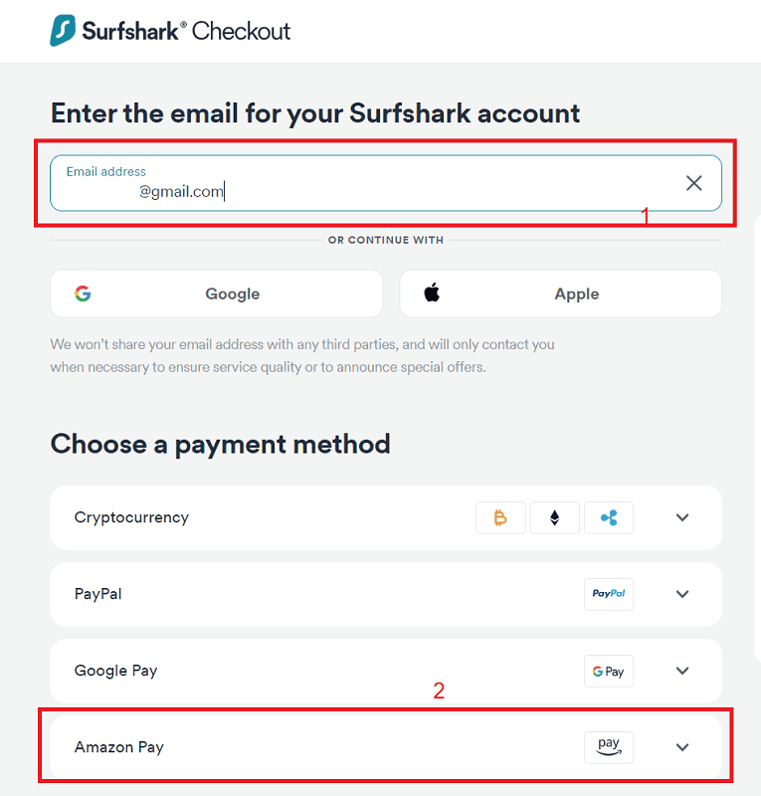Click the Apple logo icon
This screenshot has height=796, width=761.
(432, 293)
